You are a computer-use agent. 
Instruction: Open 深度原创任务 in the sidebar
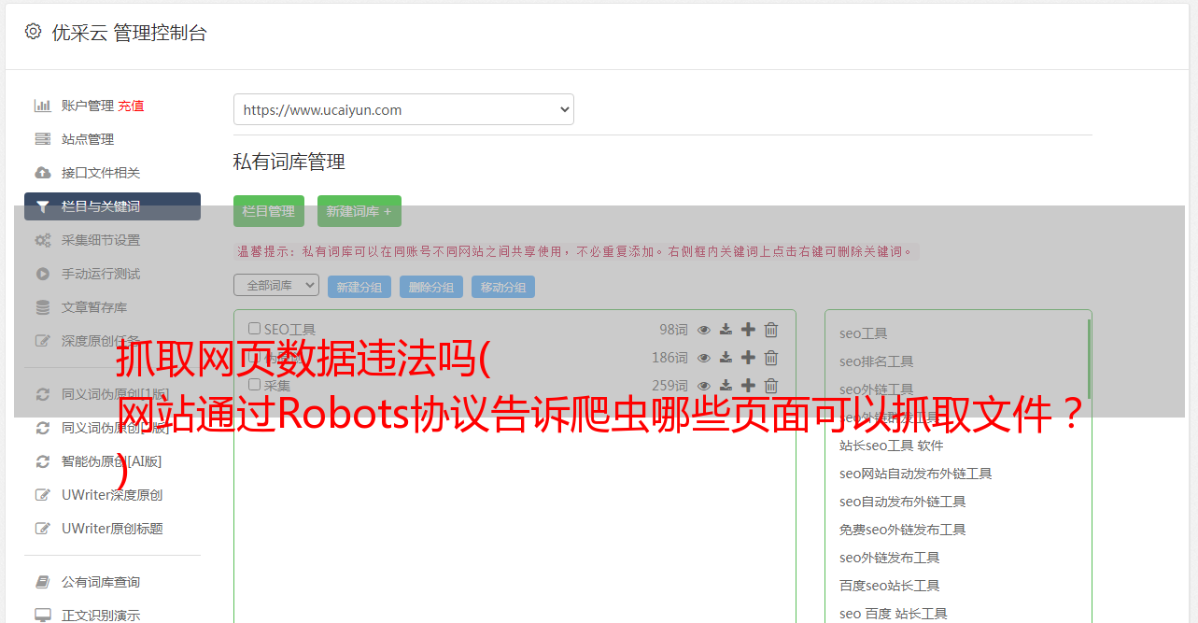(101, 341)
